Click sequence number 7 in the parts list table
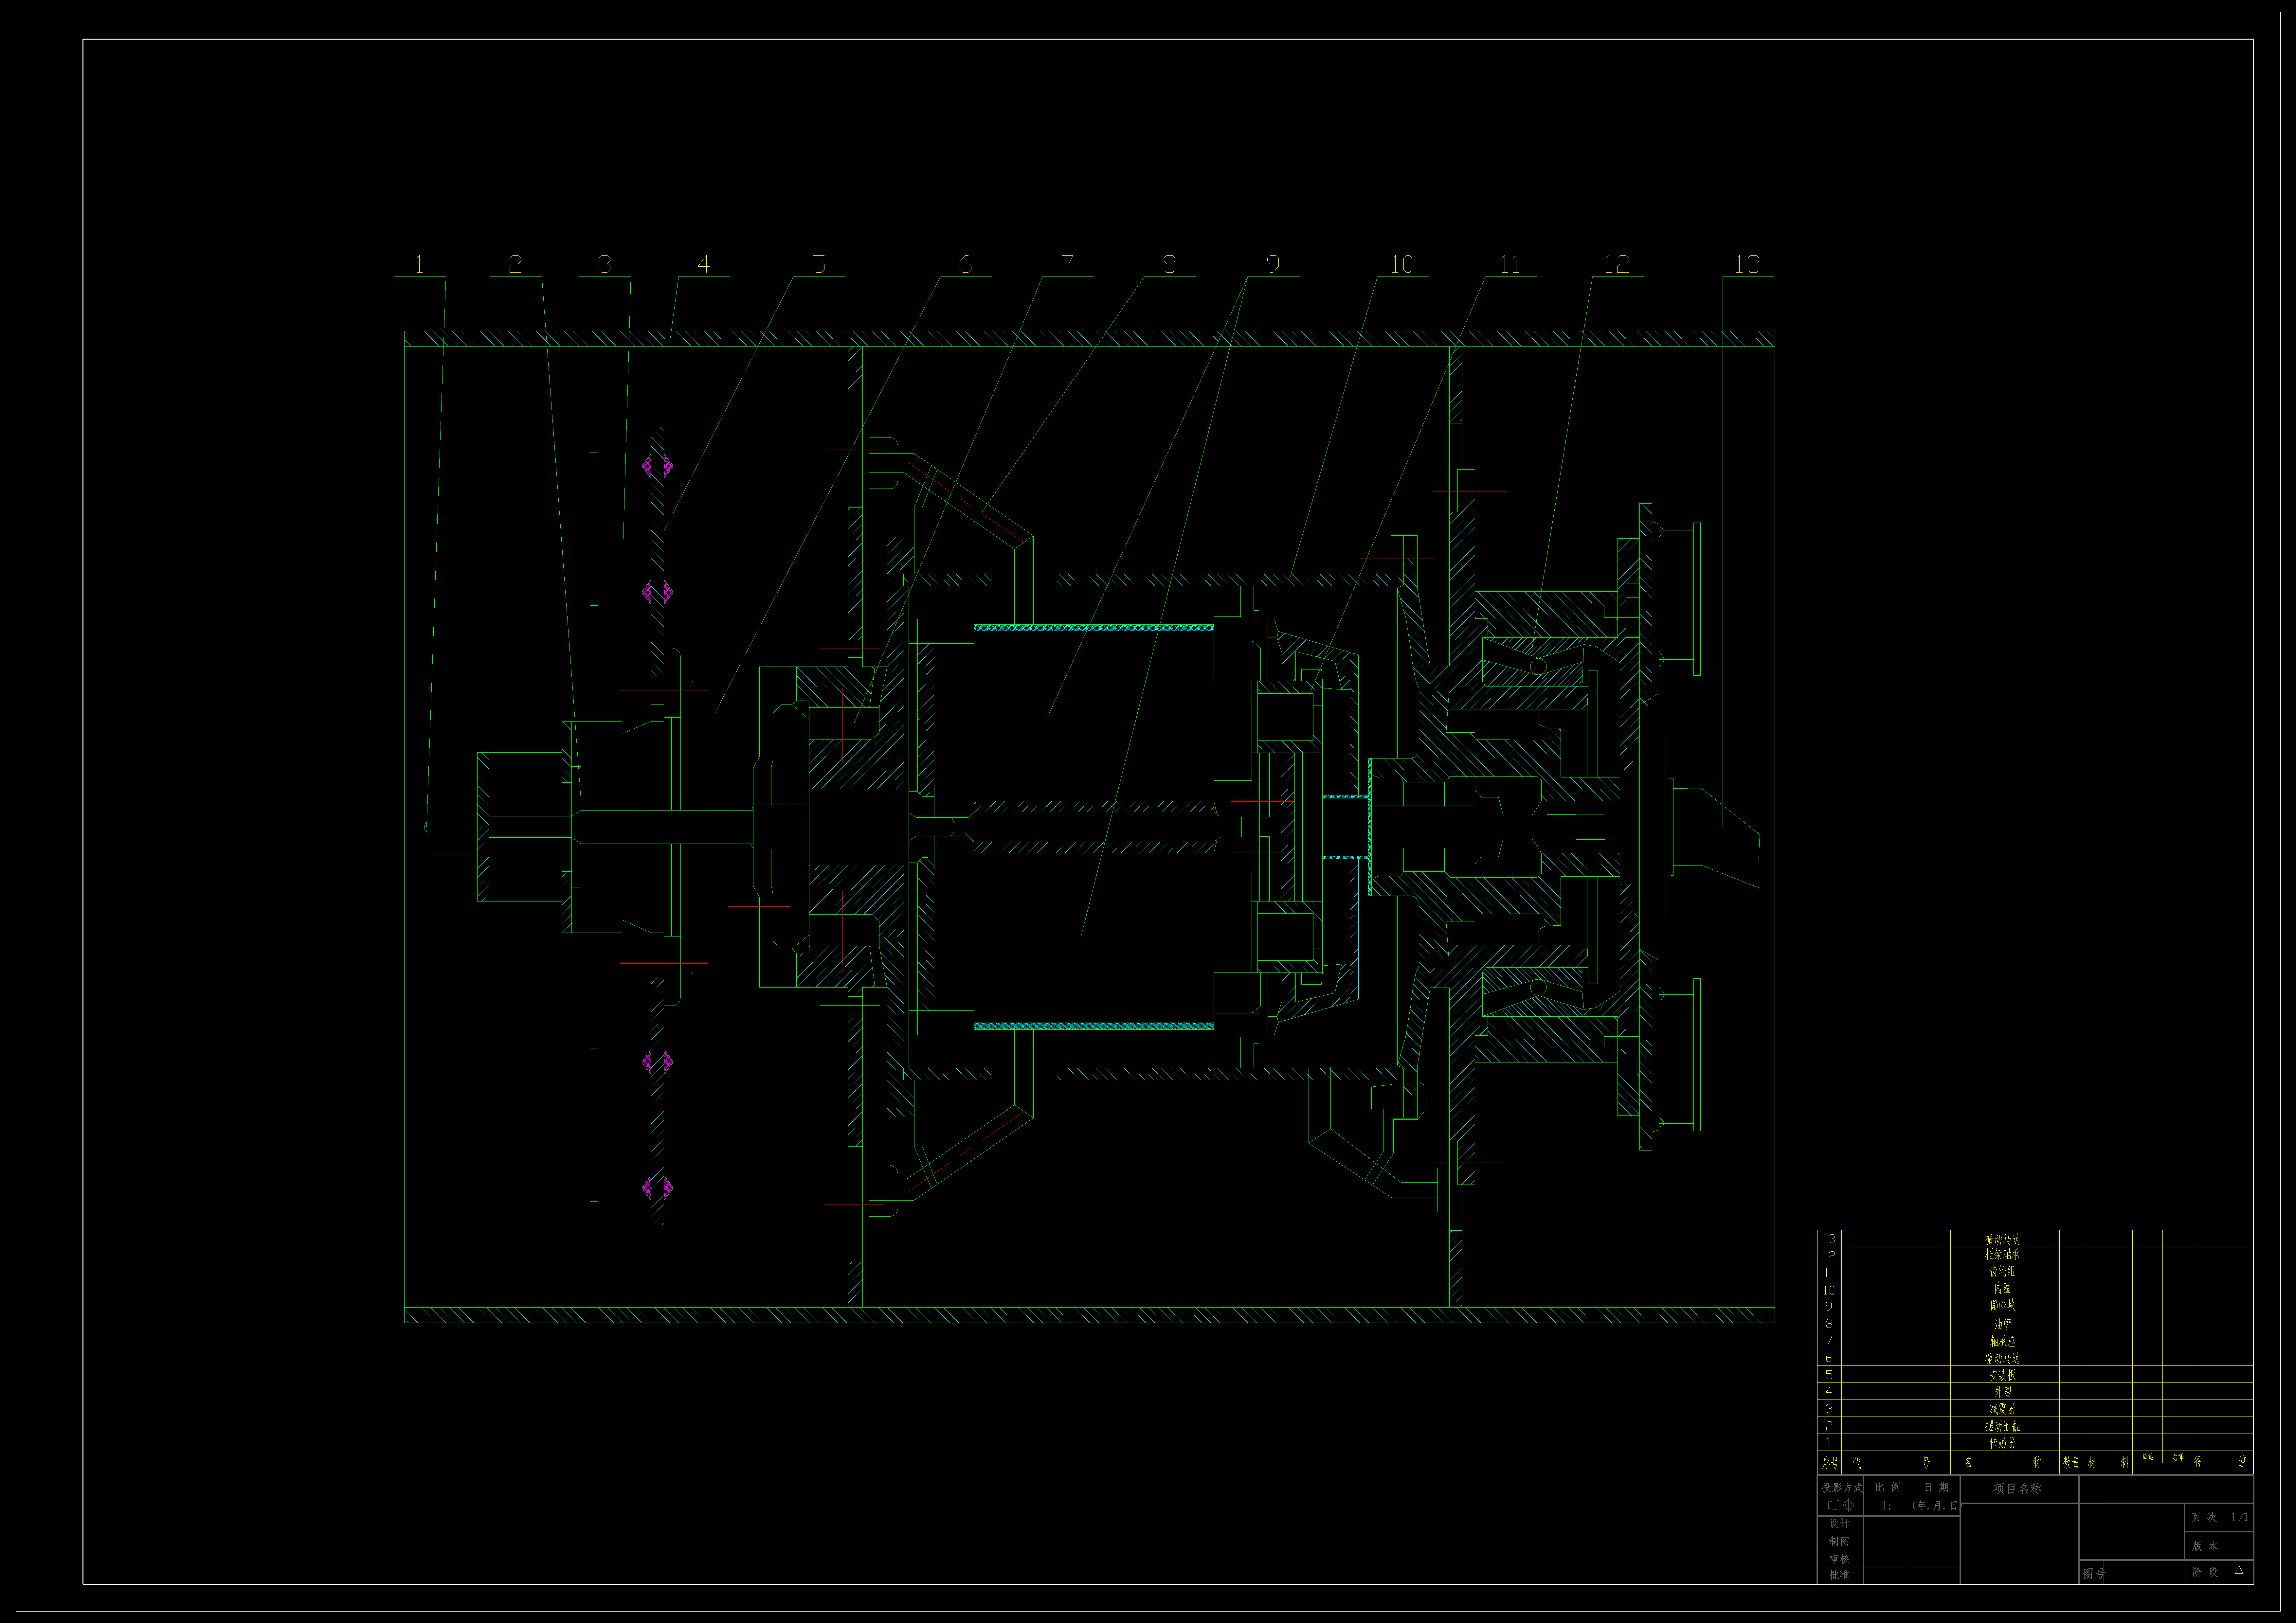The width and height of the screenshot is (2296, 1623). pos(1829,1341)
